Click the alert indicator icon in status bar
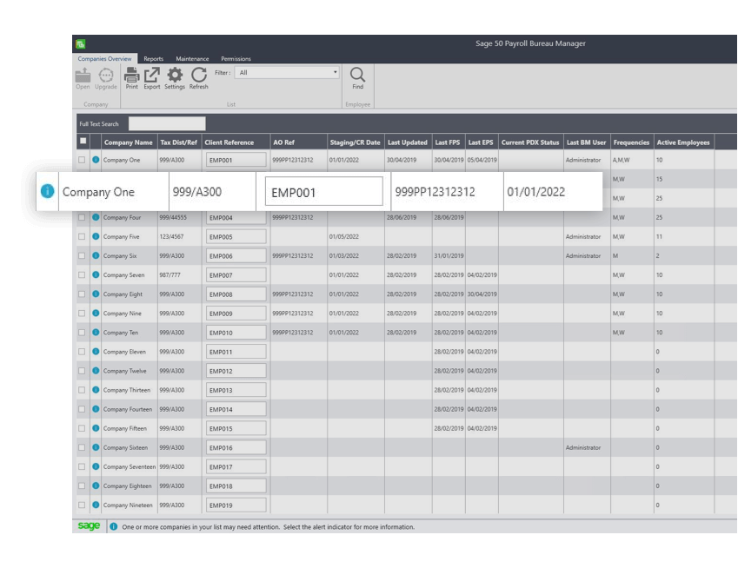The image size is (738, 568). [x=114, y=527]
